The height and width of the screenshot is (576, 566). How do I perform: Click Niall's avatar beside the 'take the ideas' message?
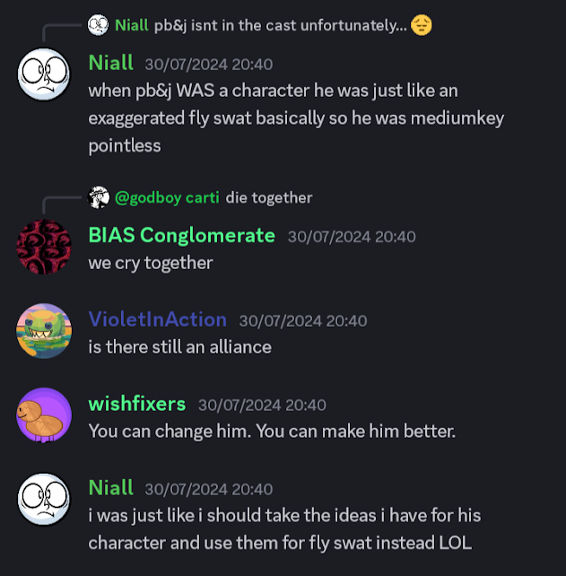44,500
